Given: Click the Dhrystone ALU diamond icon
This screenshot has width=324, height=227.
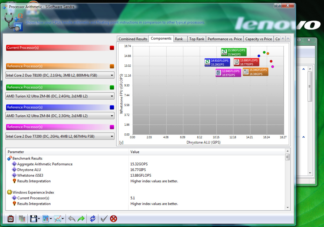Looking at the screenshot, I should [14, 170].
